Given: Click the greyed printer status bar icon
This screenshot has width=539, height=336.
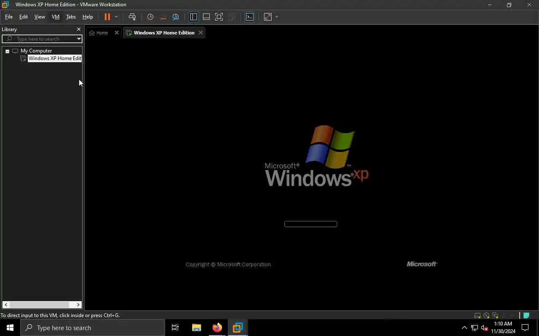Looking at the screenshot, I should (512, 315).
